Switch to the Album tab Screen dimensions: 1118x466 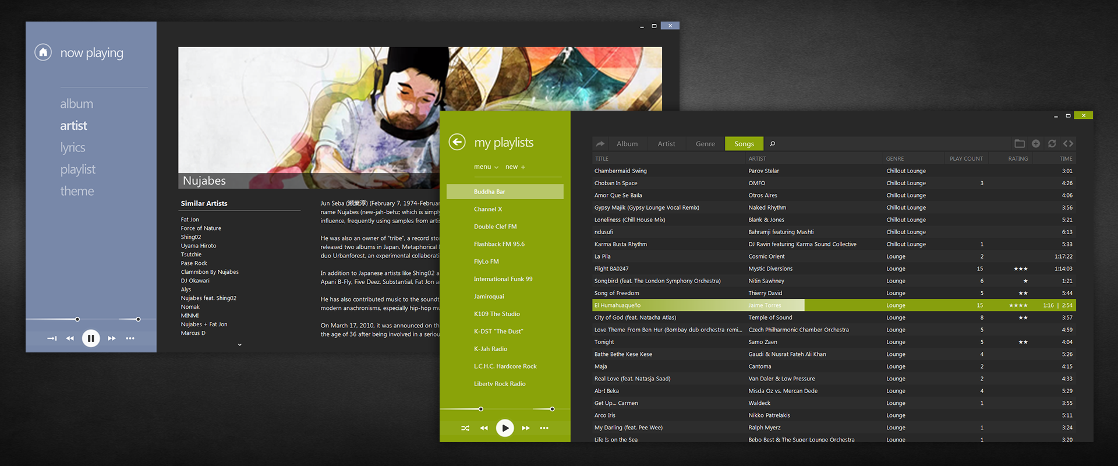click(627, 144)
